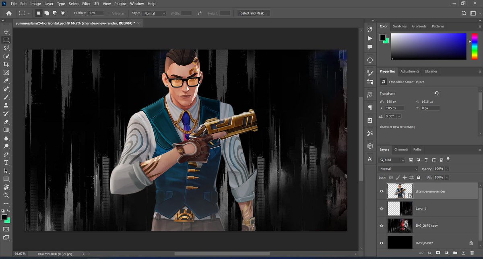Select the Rectangular Marquee tool in the toolbar
483x259 pixels.
pos(6,40)
